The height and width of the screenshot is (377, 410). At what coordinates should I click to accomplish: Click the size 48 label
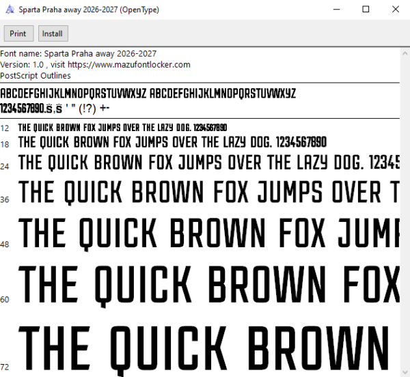(5, 245)
